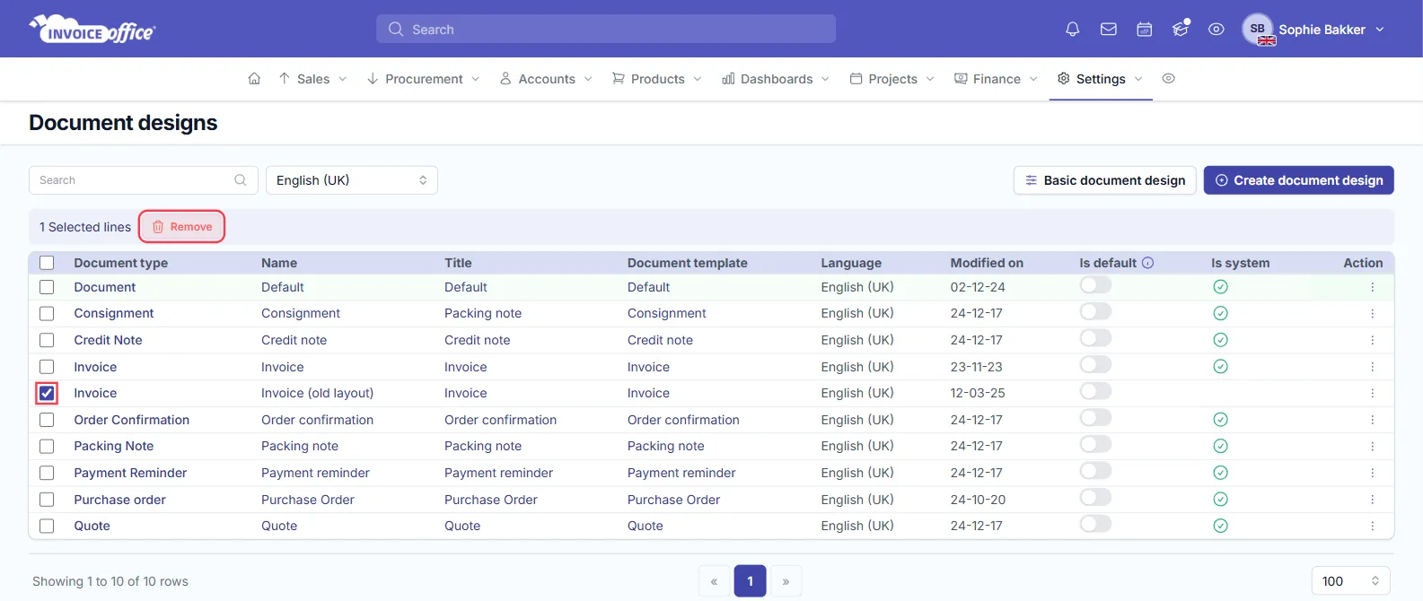1423x601 pixels.
Task: Tick the checkbox for Consignment row
Action: 47,314
